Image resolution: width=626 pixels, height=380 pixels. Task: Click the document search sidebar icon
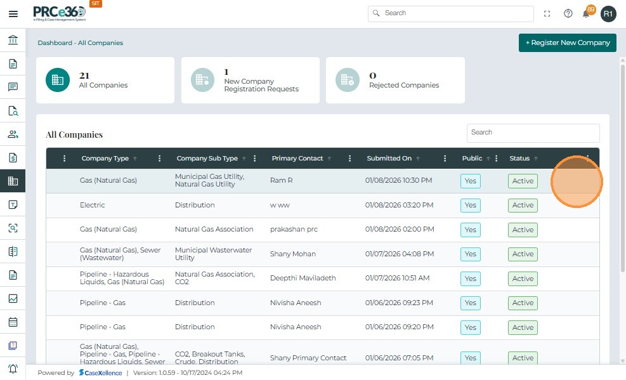[13, 111]
